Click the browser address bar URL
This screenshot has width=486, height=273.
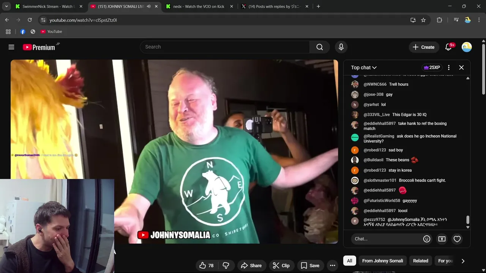[83, 20]
